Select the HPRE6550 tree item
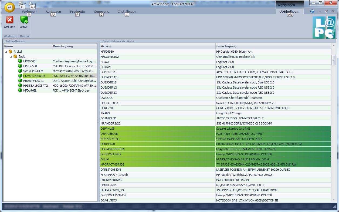This screenshot has height=212, width=339. (x=30, y=66)
